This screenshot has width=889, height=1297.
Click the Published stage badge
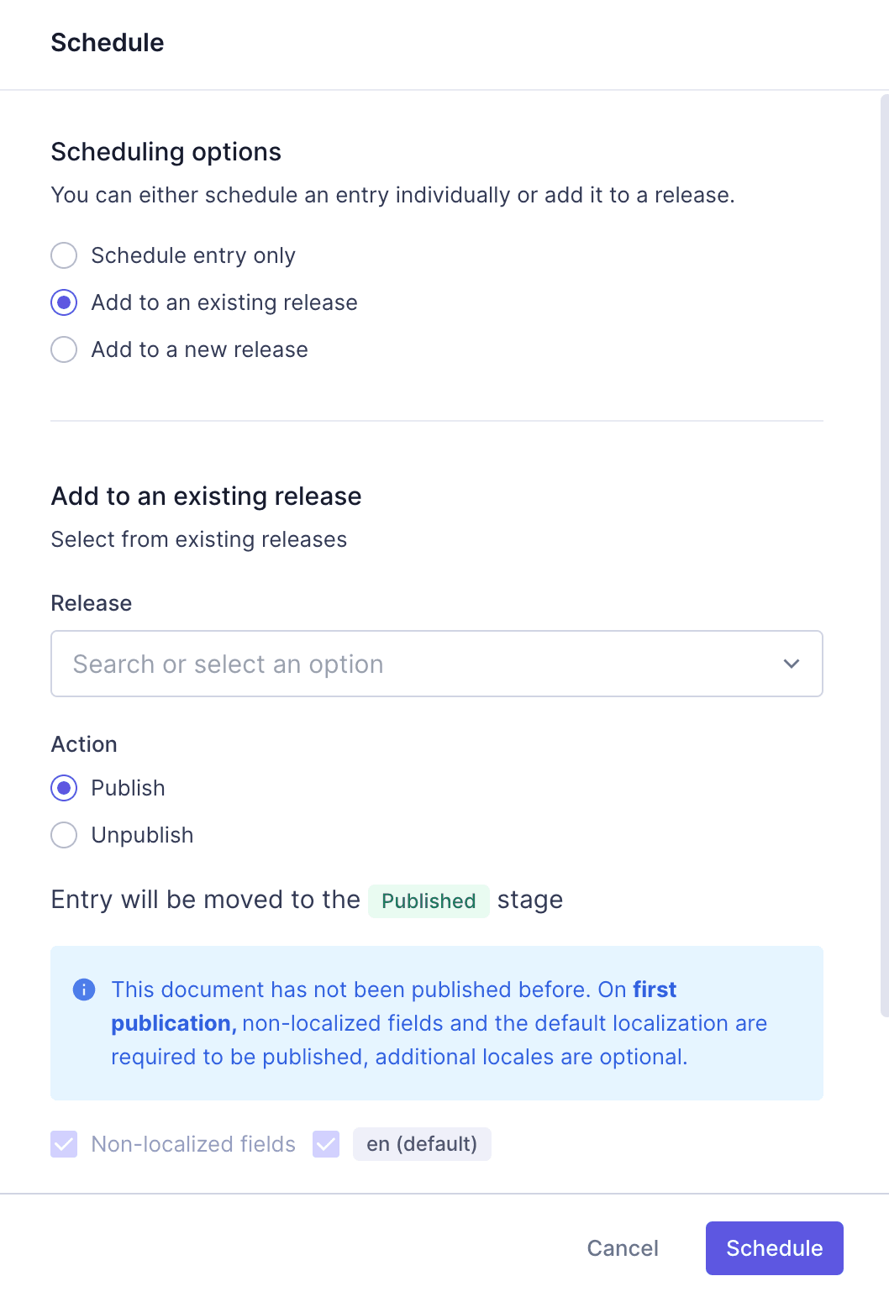click(x=429, y=901)
